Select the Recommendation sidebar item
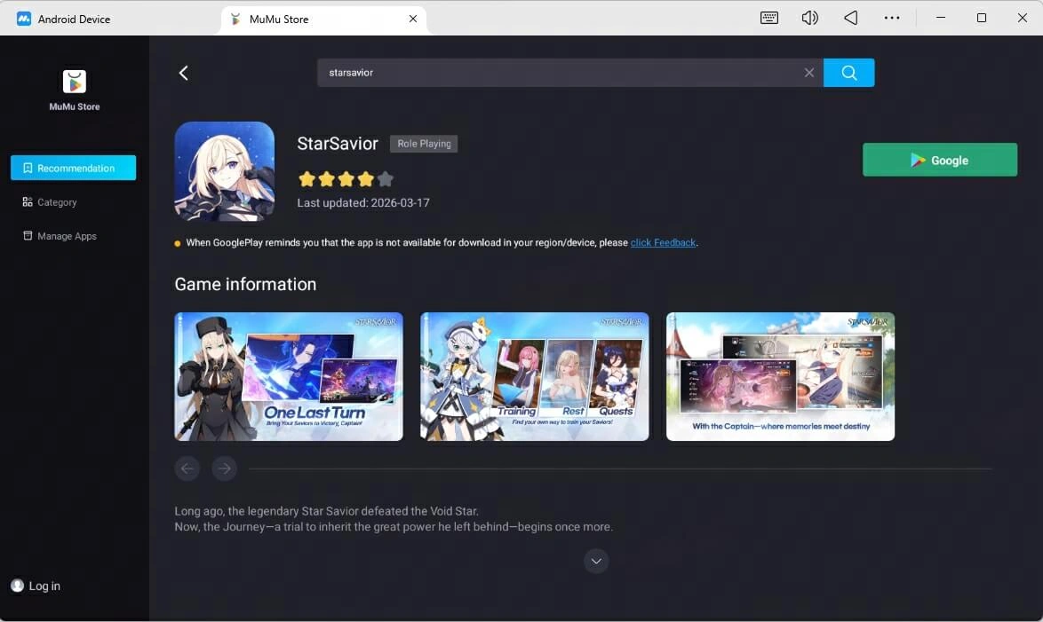 73,167
